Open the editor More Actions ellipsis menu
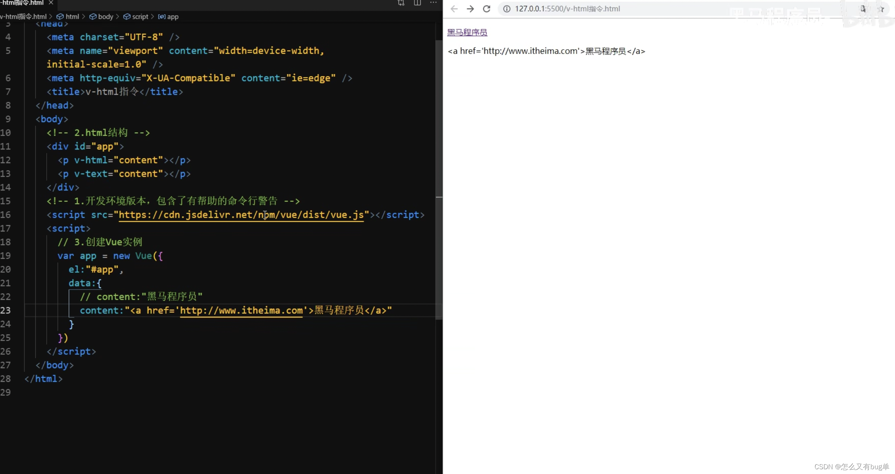This screenshot has height=474, width=895. click(x=434, y=3)
